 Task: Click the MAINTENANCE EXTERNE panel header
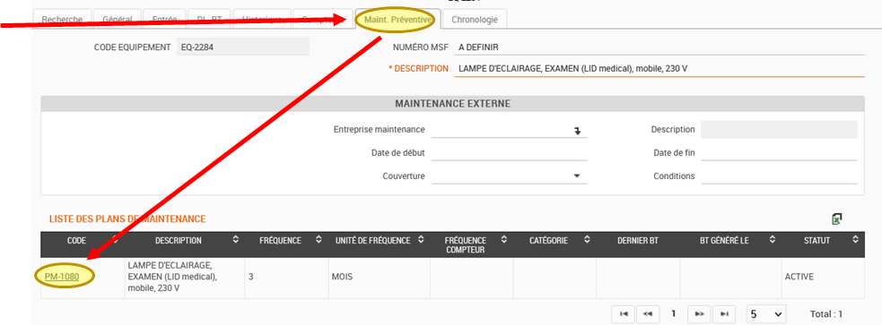(453, 104)
